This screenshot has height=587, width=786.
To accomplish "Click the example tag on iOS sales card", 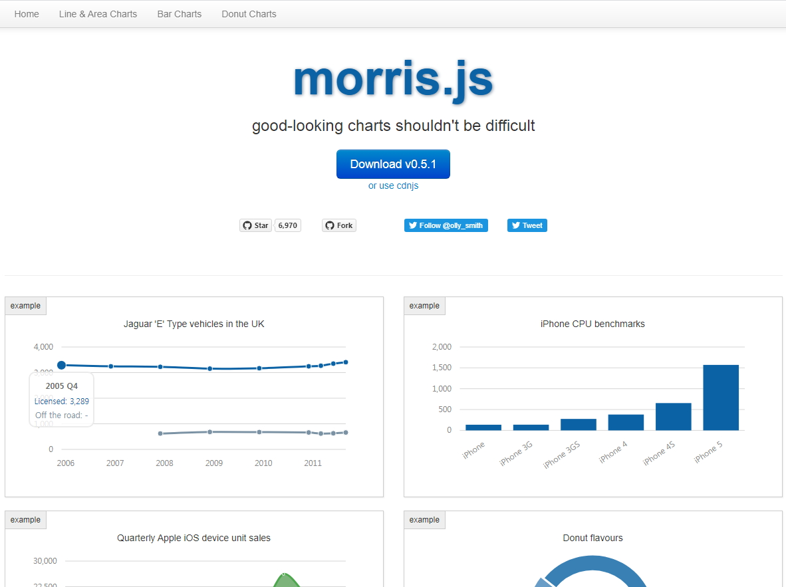I will click(x=25, y=520).
